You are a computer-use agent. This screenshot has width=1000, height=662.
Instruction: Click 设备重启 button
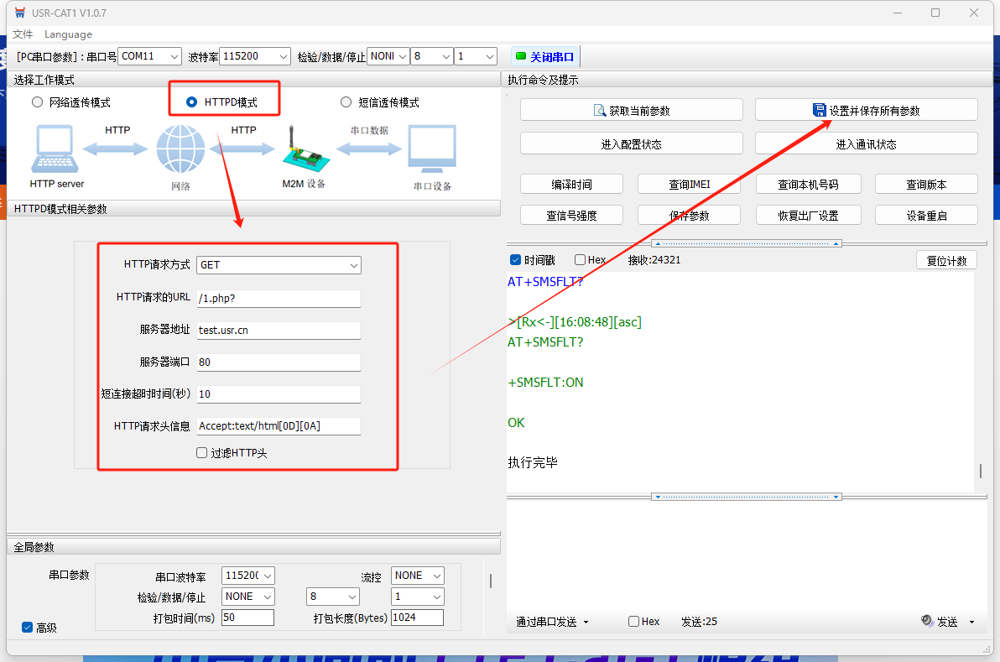(926, 216)
